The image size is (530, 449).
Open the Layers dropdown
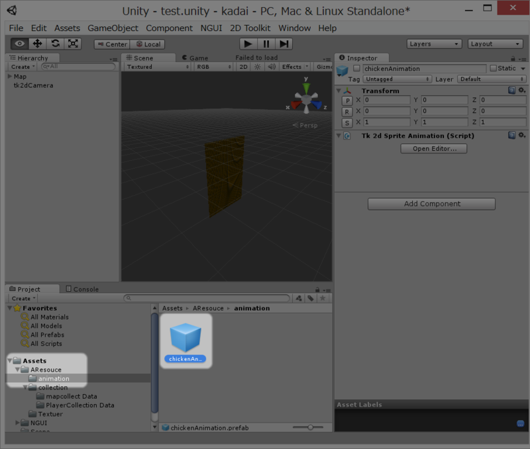point(434,44)
